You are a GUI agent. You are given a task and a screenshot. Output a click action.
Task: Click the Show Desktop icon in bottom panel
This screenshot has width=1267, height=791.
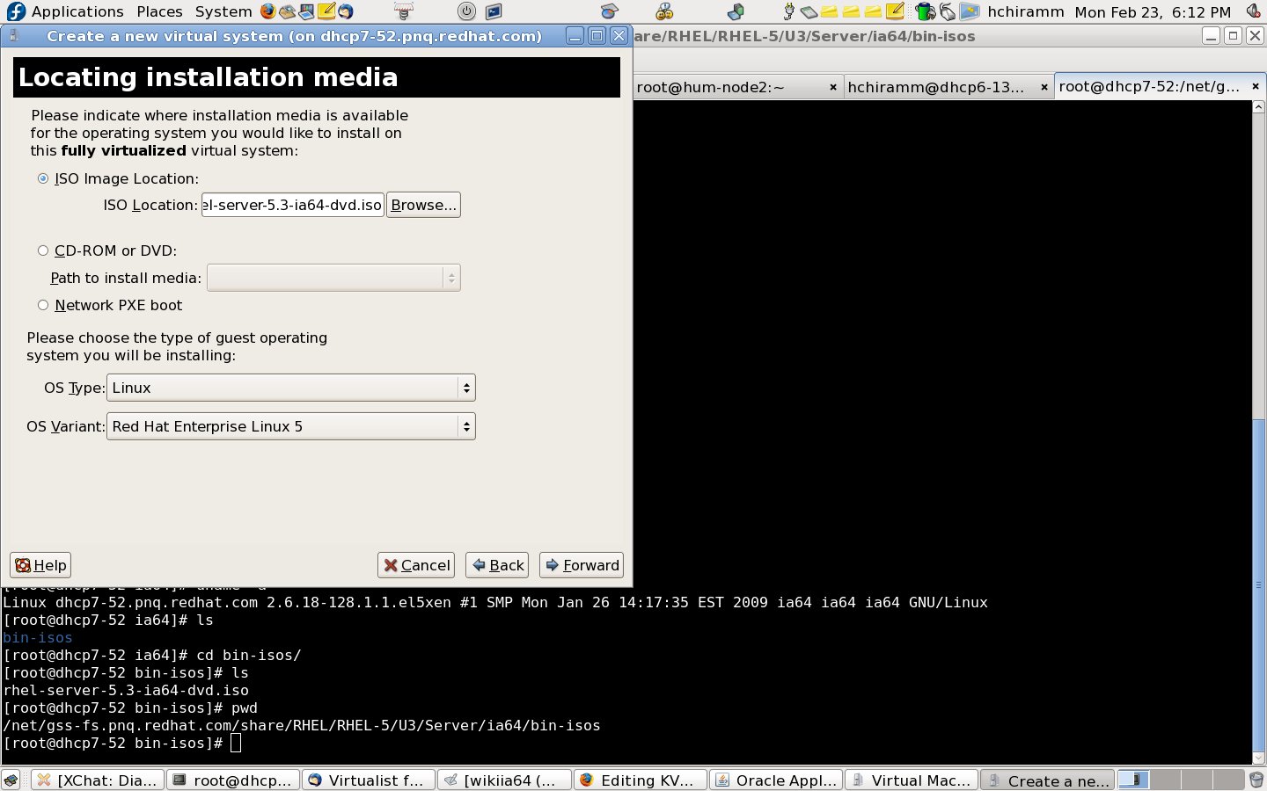tap(11, 780)
